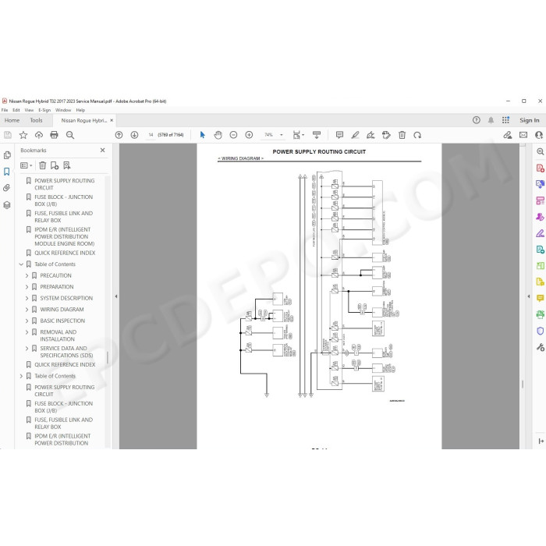Open Comment tool in right pane
Screen dimensions: 546x546
pyautogui.click(x=540, y=299)
